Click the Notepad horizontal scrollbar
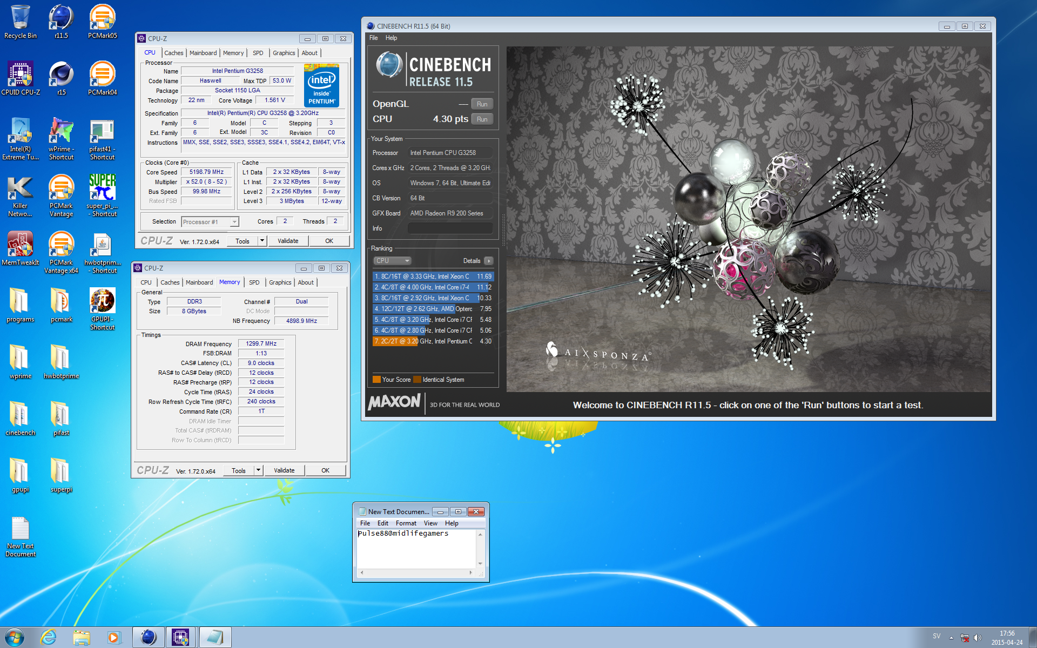The height and width of the screenshot is (648, 1037). [x=416, y=572]
